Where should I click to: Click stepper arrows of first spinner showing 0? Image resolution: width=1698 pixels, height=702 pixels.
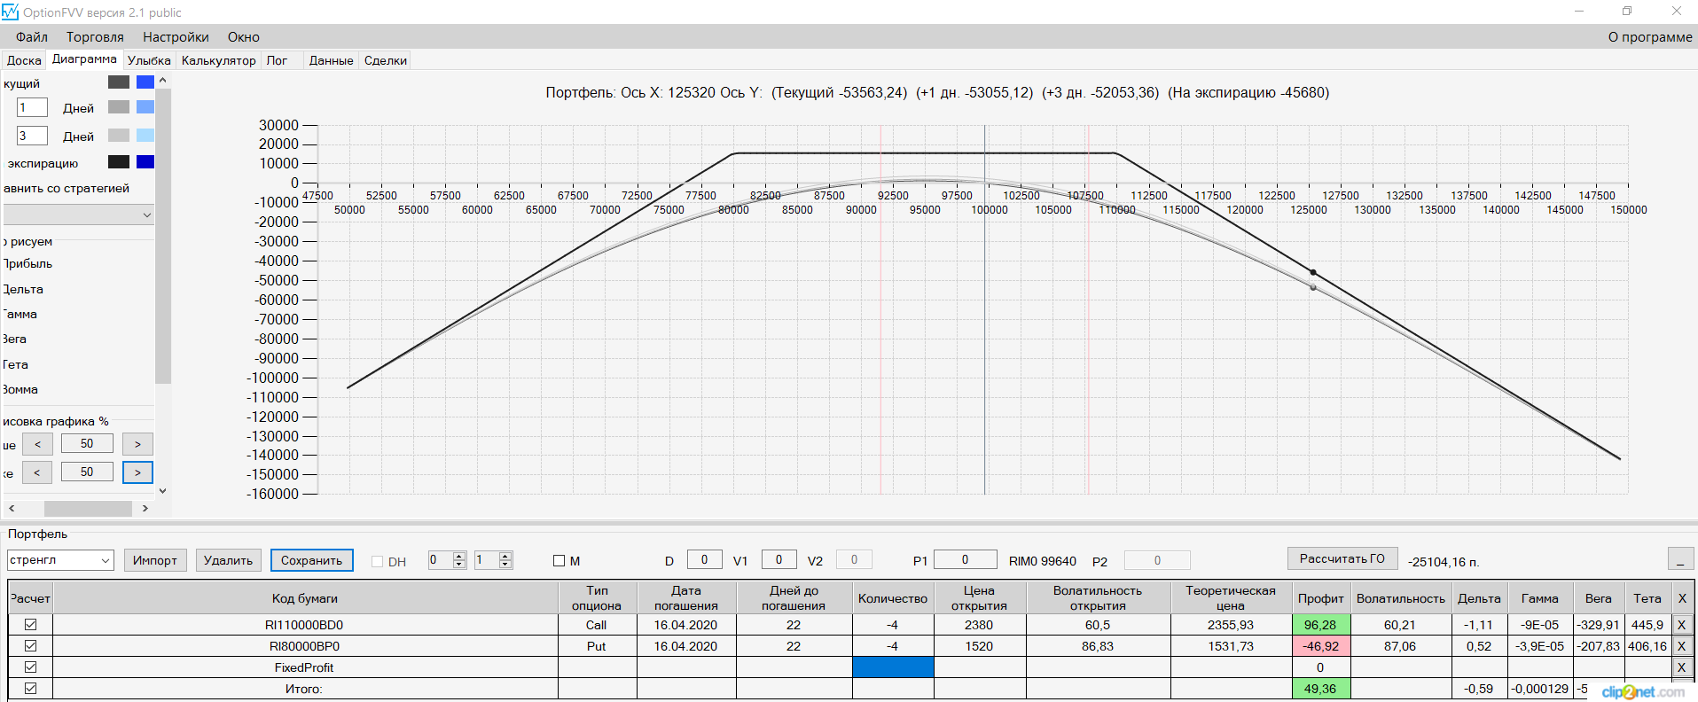pos(459,560)
